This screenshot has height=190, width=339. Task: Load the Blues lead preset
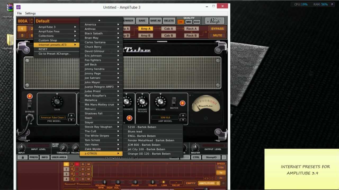coord(153,131)
